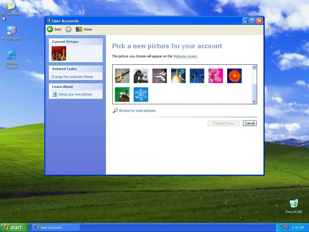The image size is (309, 232).
Task: Click picture list scroll up arrow
Action: 254,67
